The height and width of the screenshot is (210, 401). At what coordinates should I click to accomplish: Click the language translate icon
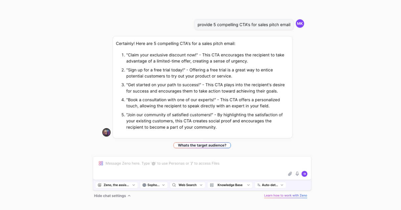(x=259, y=185)
